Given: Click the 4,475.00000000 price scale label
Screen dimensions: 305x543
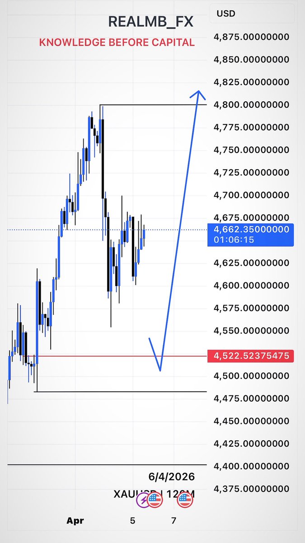Looking at the screenshot, I should pos(251,399).
